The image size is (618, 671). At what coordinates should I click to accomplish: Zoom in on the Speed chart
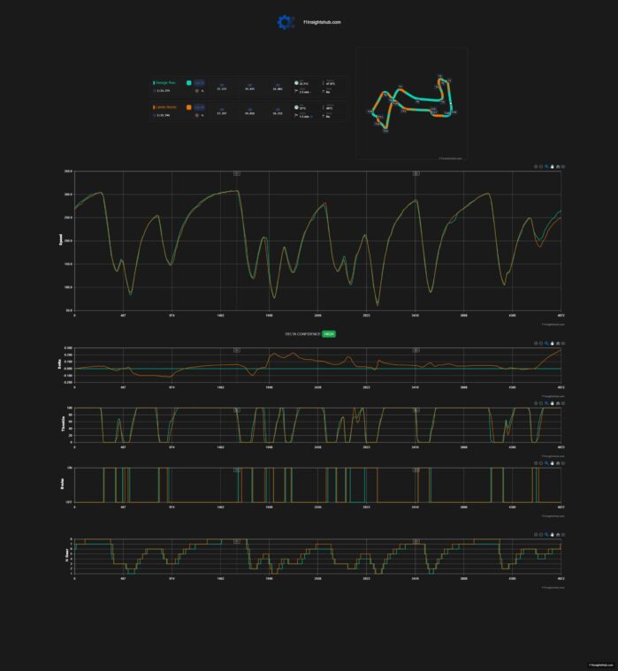tap(536, 166)
